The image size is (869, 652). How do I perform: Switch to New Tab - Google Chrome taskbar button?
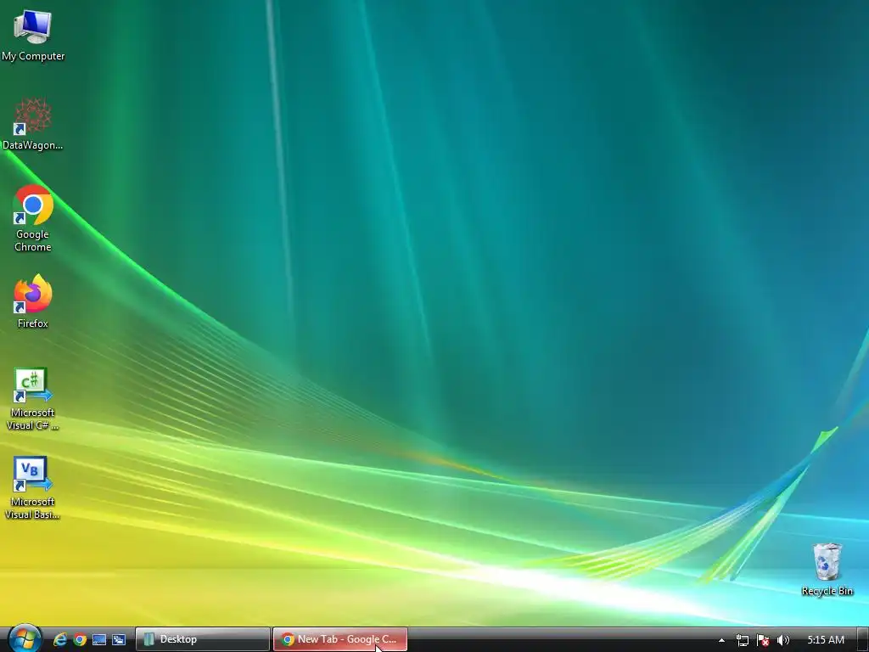[340, 639]
